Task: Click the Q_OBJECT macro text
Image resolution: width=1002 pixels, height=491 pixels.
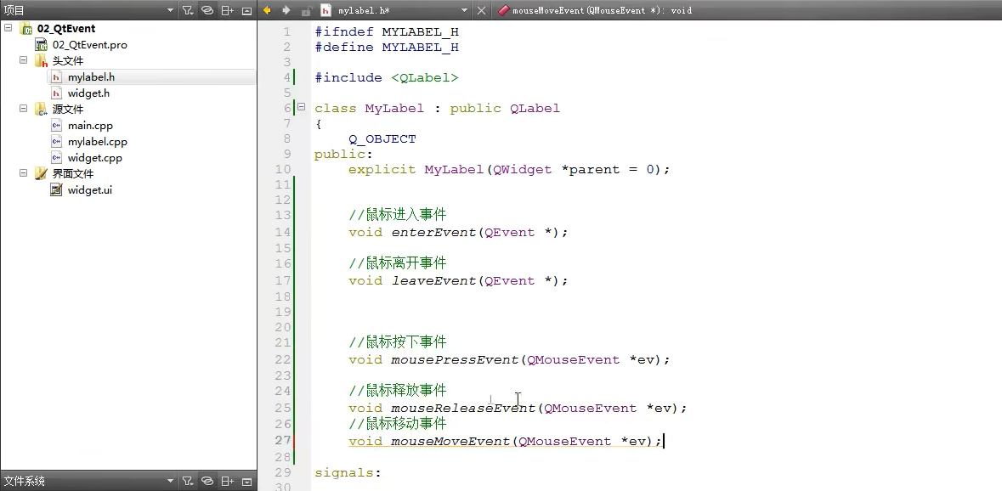Action: point(382,139)
